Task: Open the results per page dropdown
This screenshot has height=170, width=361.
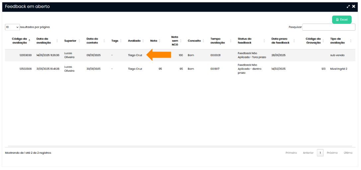Action: click(12, 27)
